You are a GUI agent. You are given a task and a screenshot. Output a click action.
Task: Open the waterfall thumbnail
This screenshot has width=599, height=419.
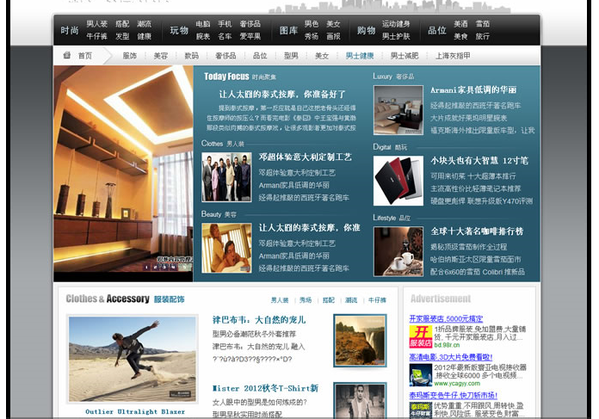[360, 341]
